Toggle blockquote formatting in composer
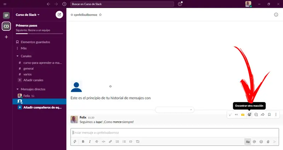Image resolution: width=283 pixels, height=150 pixels. [x=131, y=142]
